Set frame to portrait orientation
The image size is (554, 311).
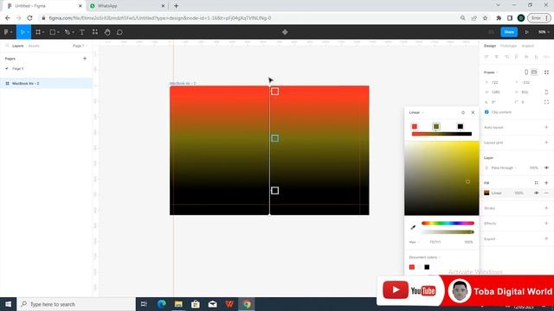click(526, 72)
